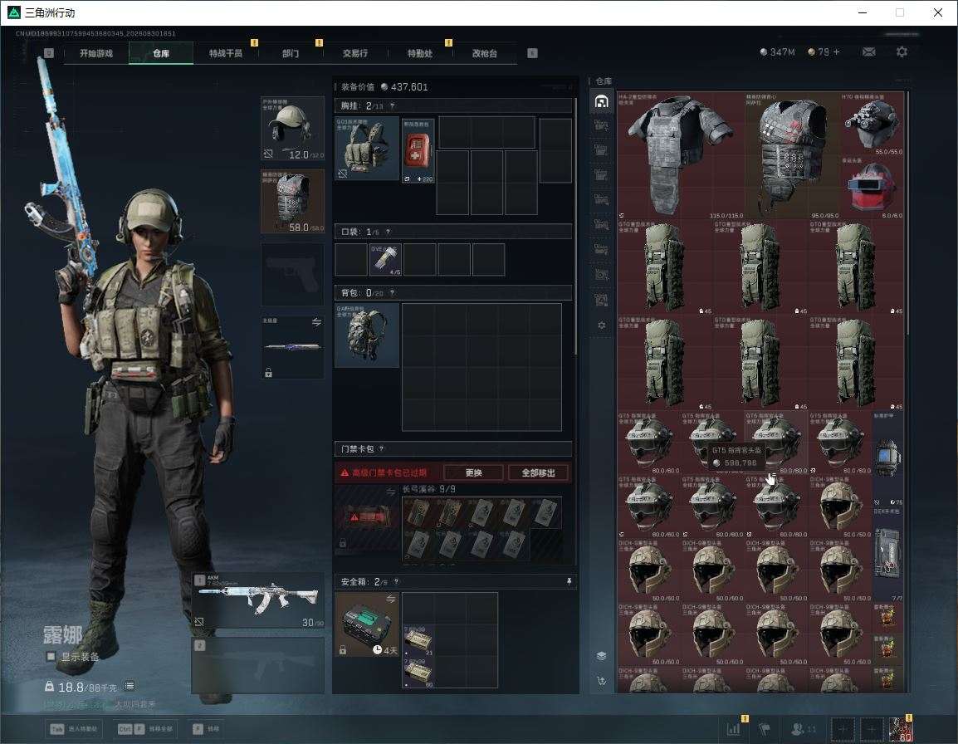Click the plus next to 79 currency
Screen dimensions: 958x744
837,52
